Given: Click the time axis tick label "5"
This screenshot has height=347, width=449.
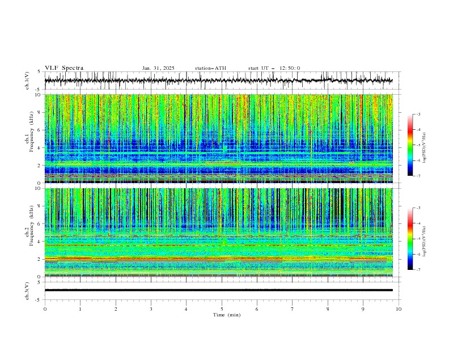Looking at the screenshot, I should [222, 309].
